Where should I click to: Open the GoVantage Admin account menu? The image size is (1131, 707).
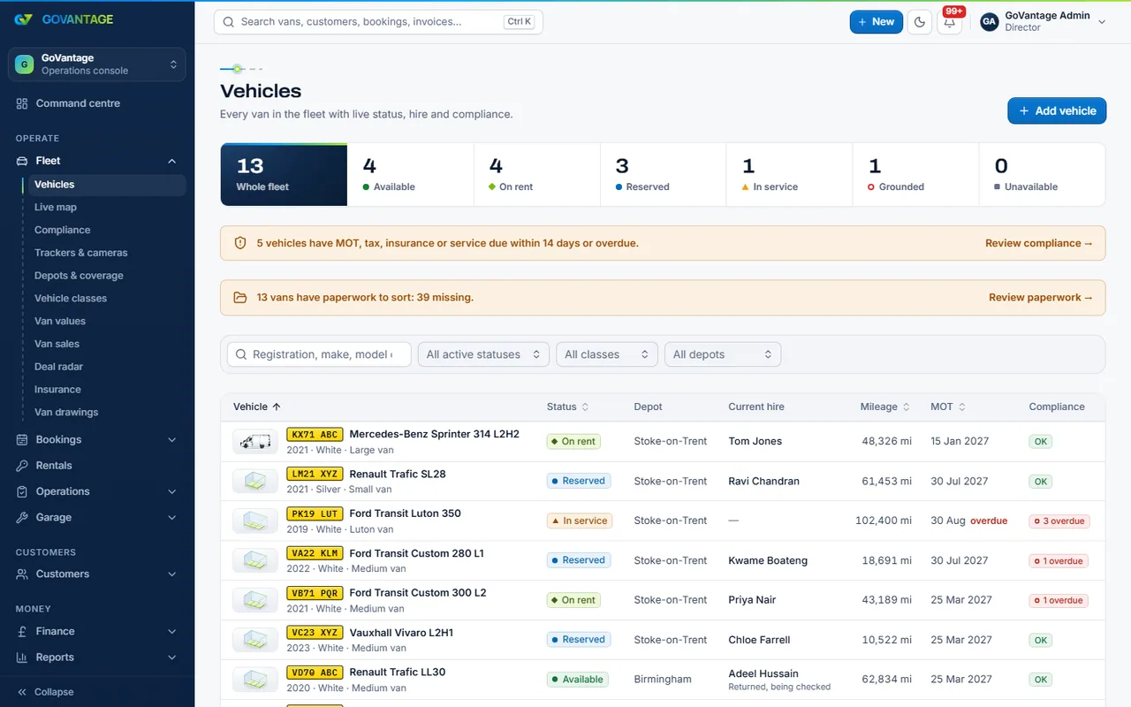(x=1044, y=22)
